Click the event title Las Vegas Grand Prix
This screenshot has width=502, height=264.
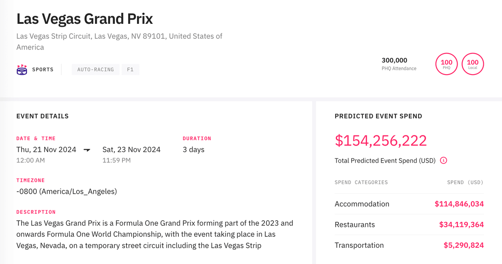tap(85, 19)
